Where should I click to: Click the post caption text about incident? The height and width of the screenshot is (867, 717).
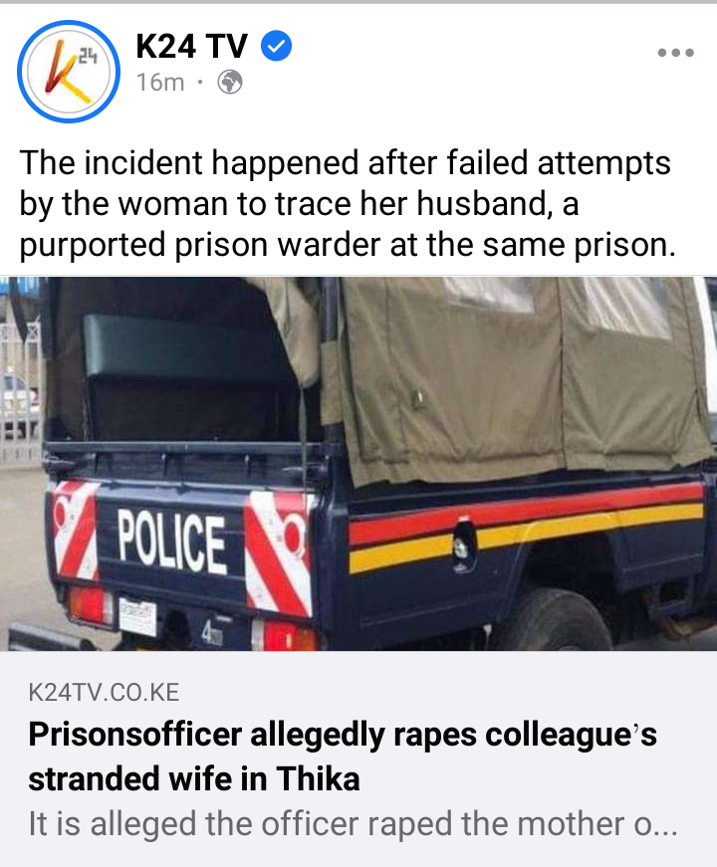(x=348, y=203)
